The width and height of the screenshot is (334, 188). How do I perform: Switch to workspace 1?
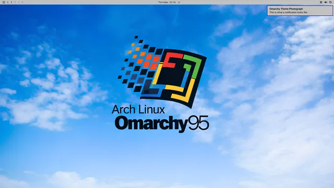[x=8, y=2]
